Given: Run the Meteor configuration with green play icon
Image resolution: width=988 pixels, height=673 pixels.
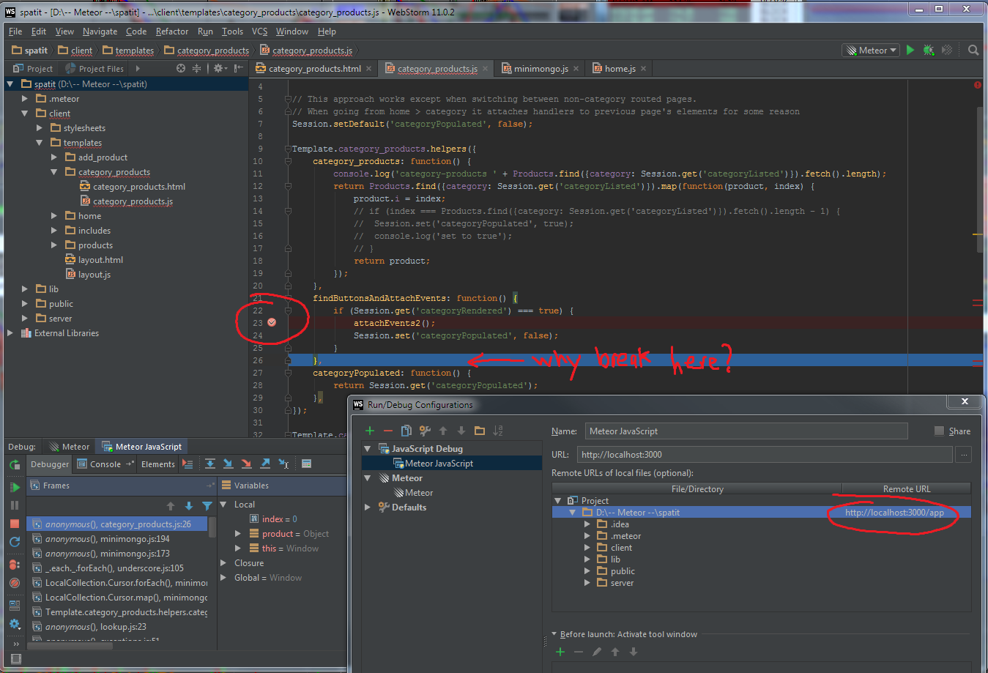Looking at the screenshot, I should coord(910,50).
